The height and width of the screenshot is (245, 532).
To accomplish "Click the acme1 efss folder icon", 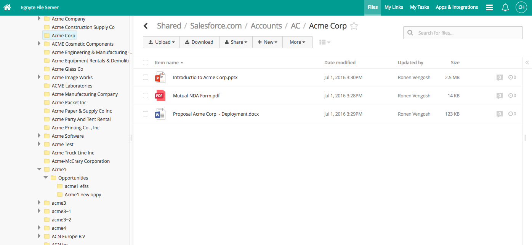I will [x=60, y=186].
